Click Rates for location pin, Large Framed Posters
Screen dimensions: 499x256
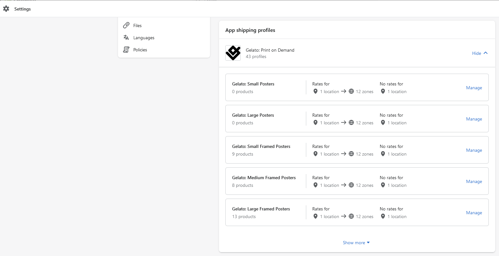tap(316, 216)
